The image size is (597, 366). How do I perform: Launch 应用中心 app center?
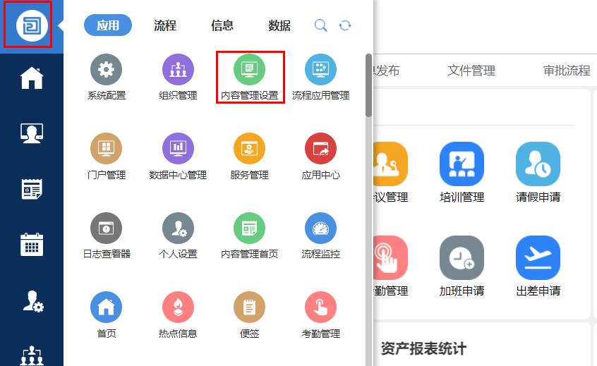[x=320, y=149]
